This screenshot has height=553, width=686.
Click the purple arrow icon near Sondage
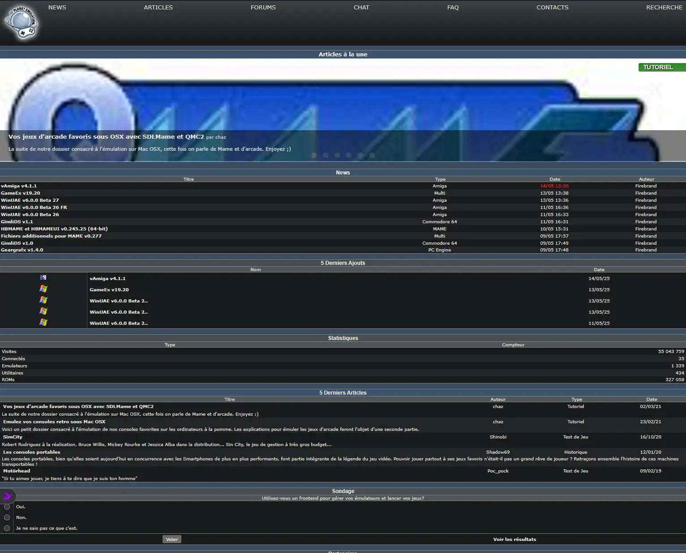click(x=7, y=496)
